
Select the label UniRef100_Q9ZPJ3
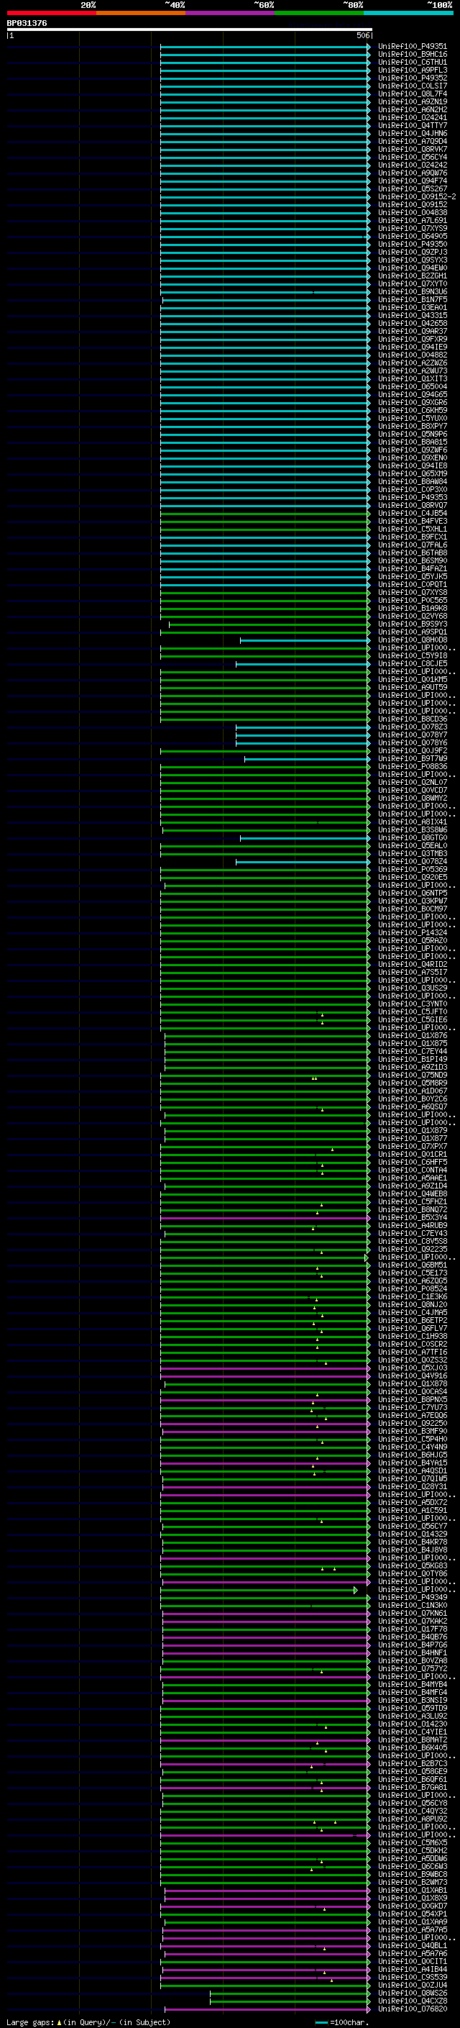pyautogui.click(x=412, y=252)
